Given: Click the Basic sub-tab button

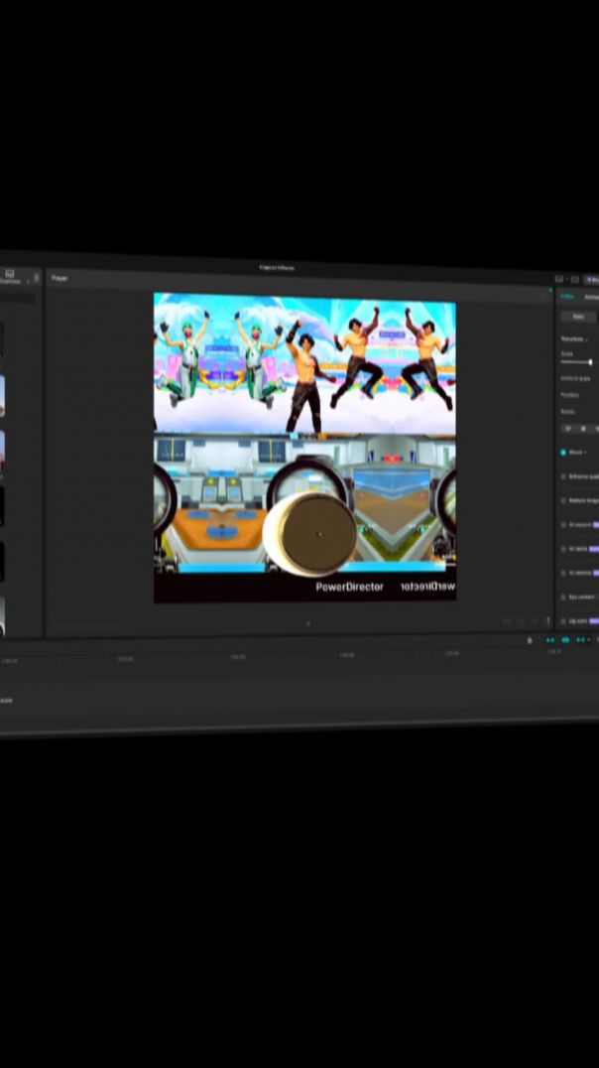Looking at the screenshot, I should [578, 317].
